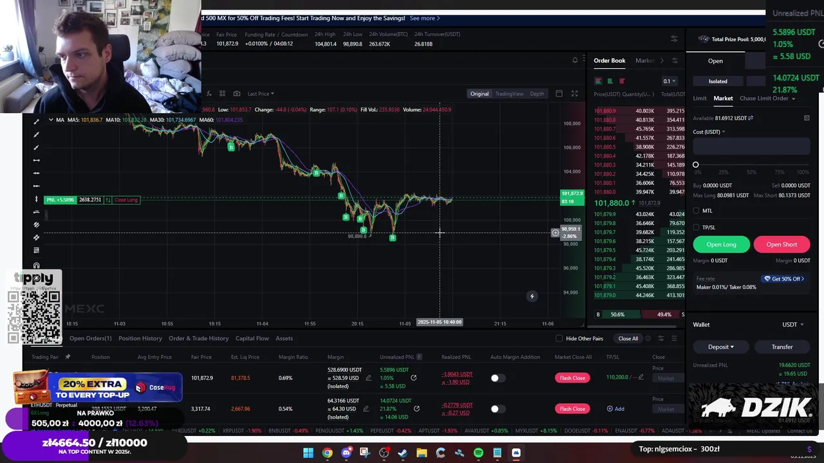The width and height of the screenshot is (824, 463).
Task: Click the Open Short button
Action: click(x=782, y=244)
